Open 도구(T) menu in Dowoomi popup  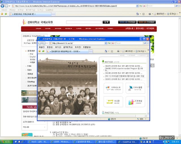[x=78, y=47]
